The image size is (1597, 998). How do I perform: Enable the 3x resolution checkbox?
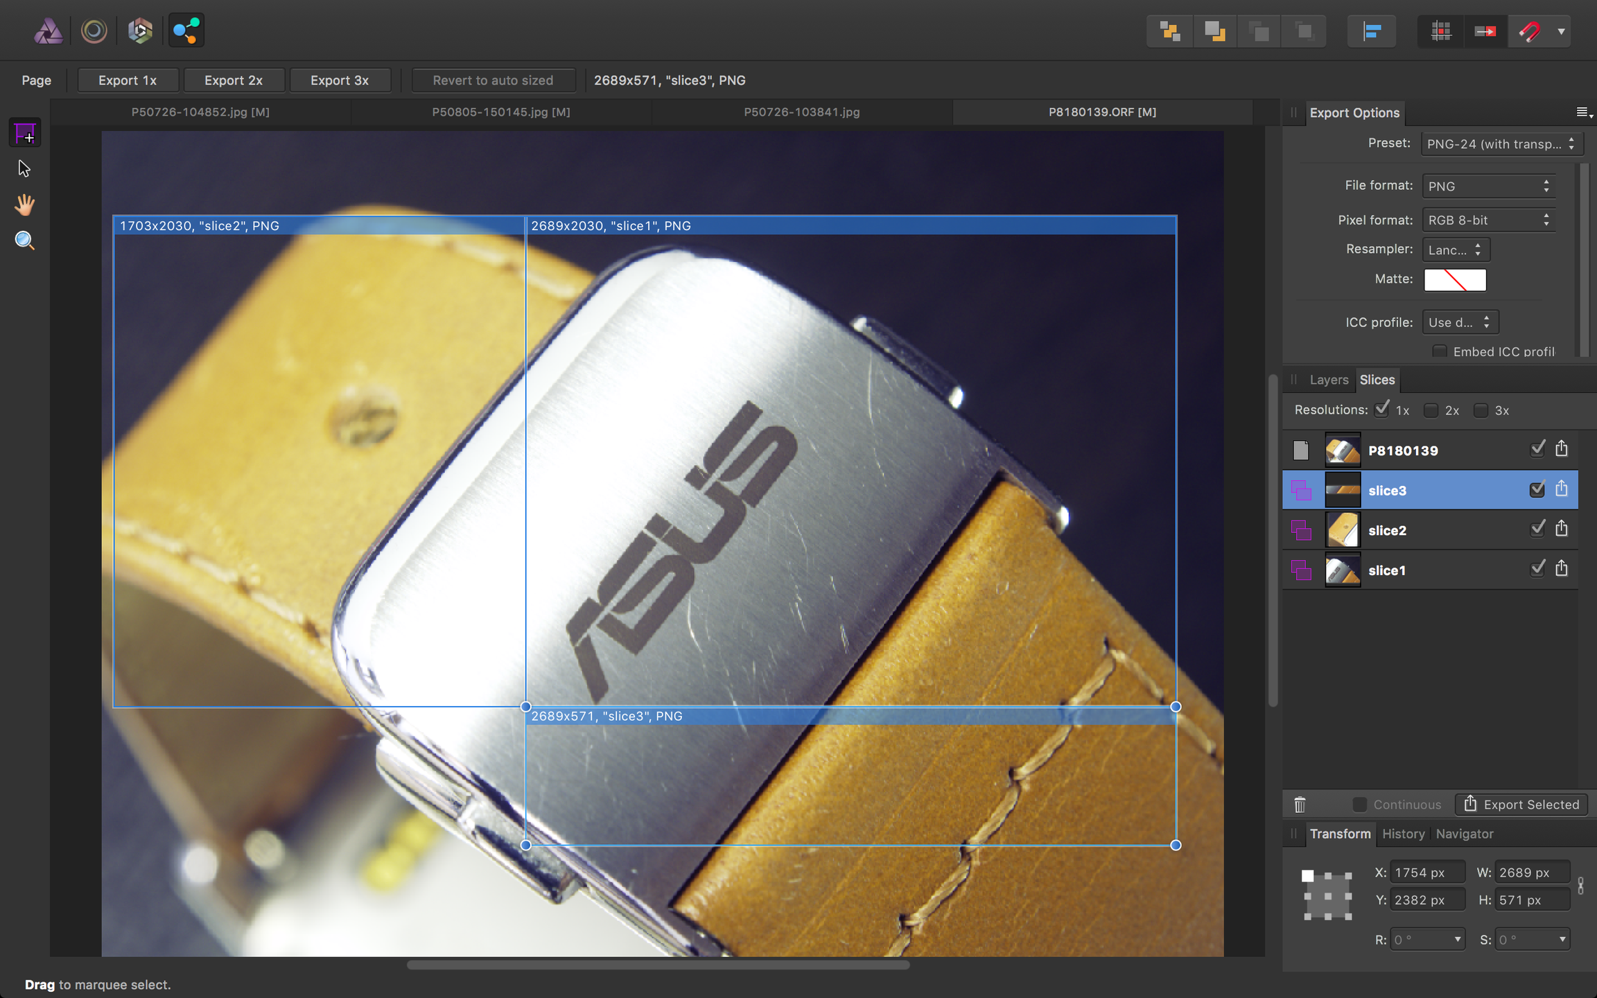[1481, 410]
